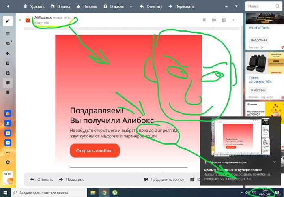Open tasks checkmark icon in sidebar
This screenshot has width=284, height=197.
point(8,143)
